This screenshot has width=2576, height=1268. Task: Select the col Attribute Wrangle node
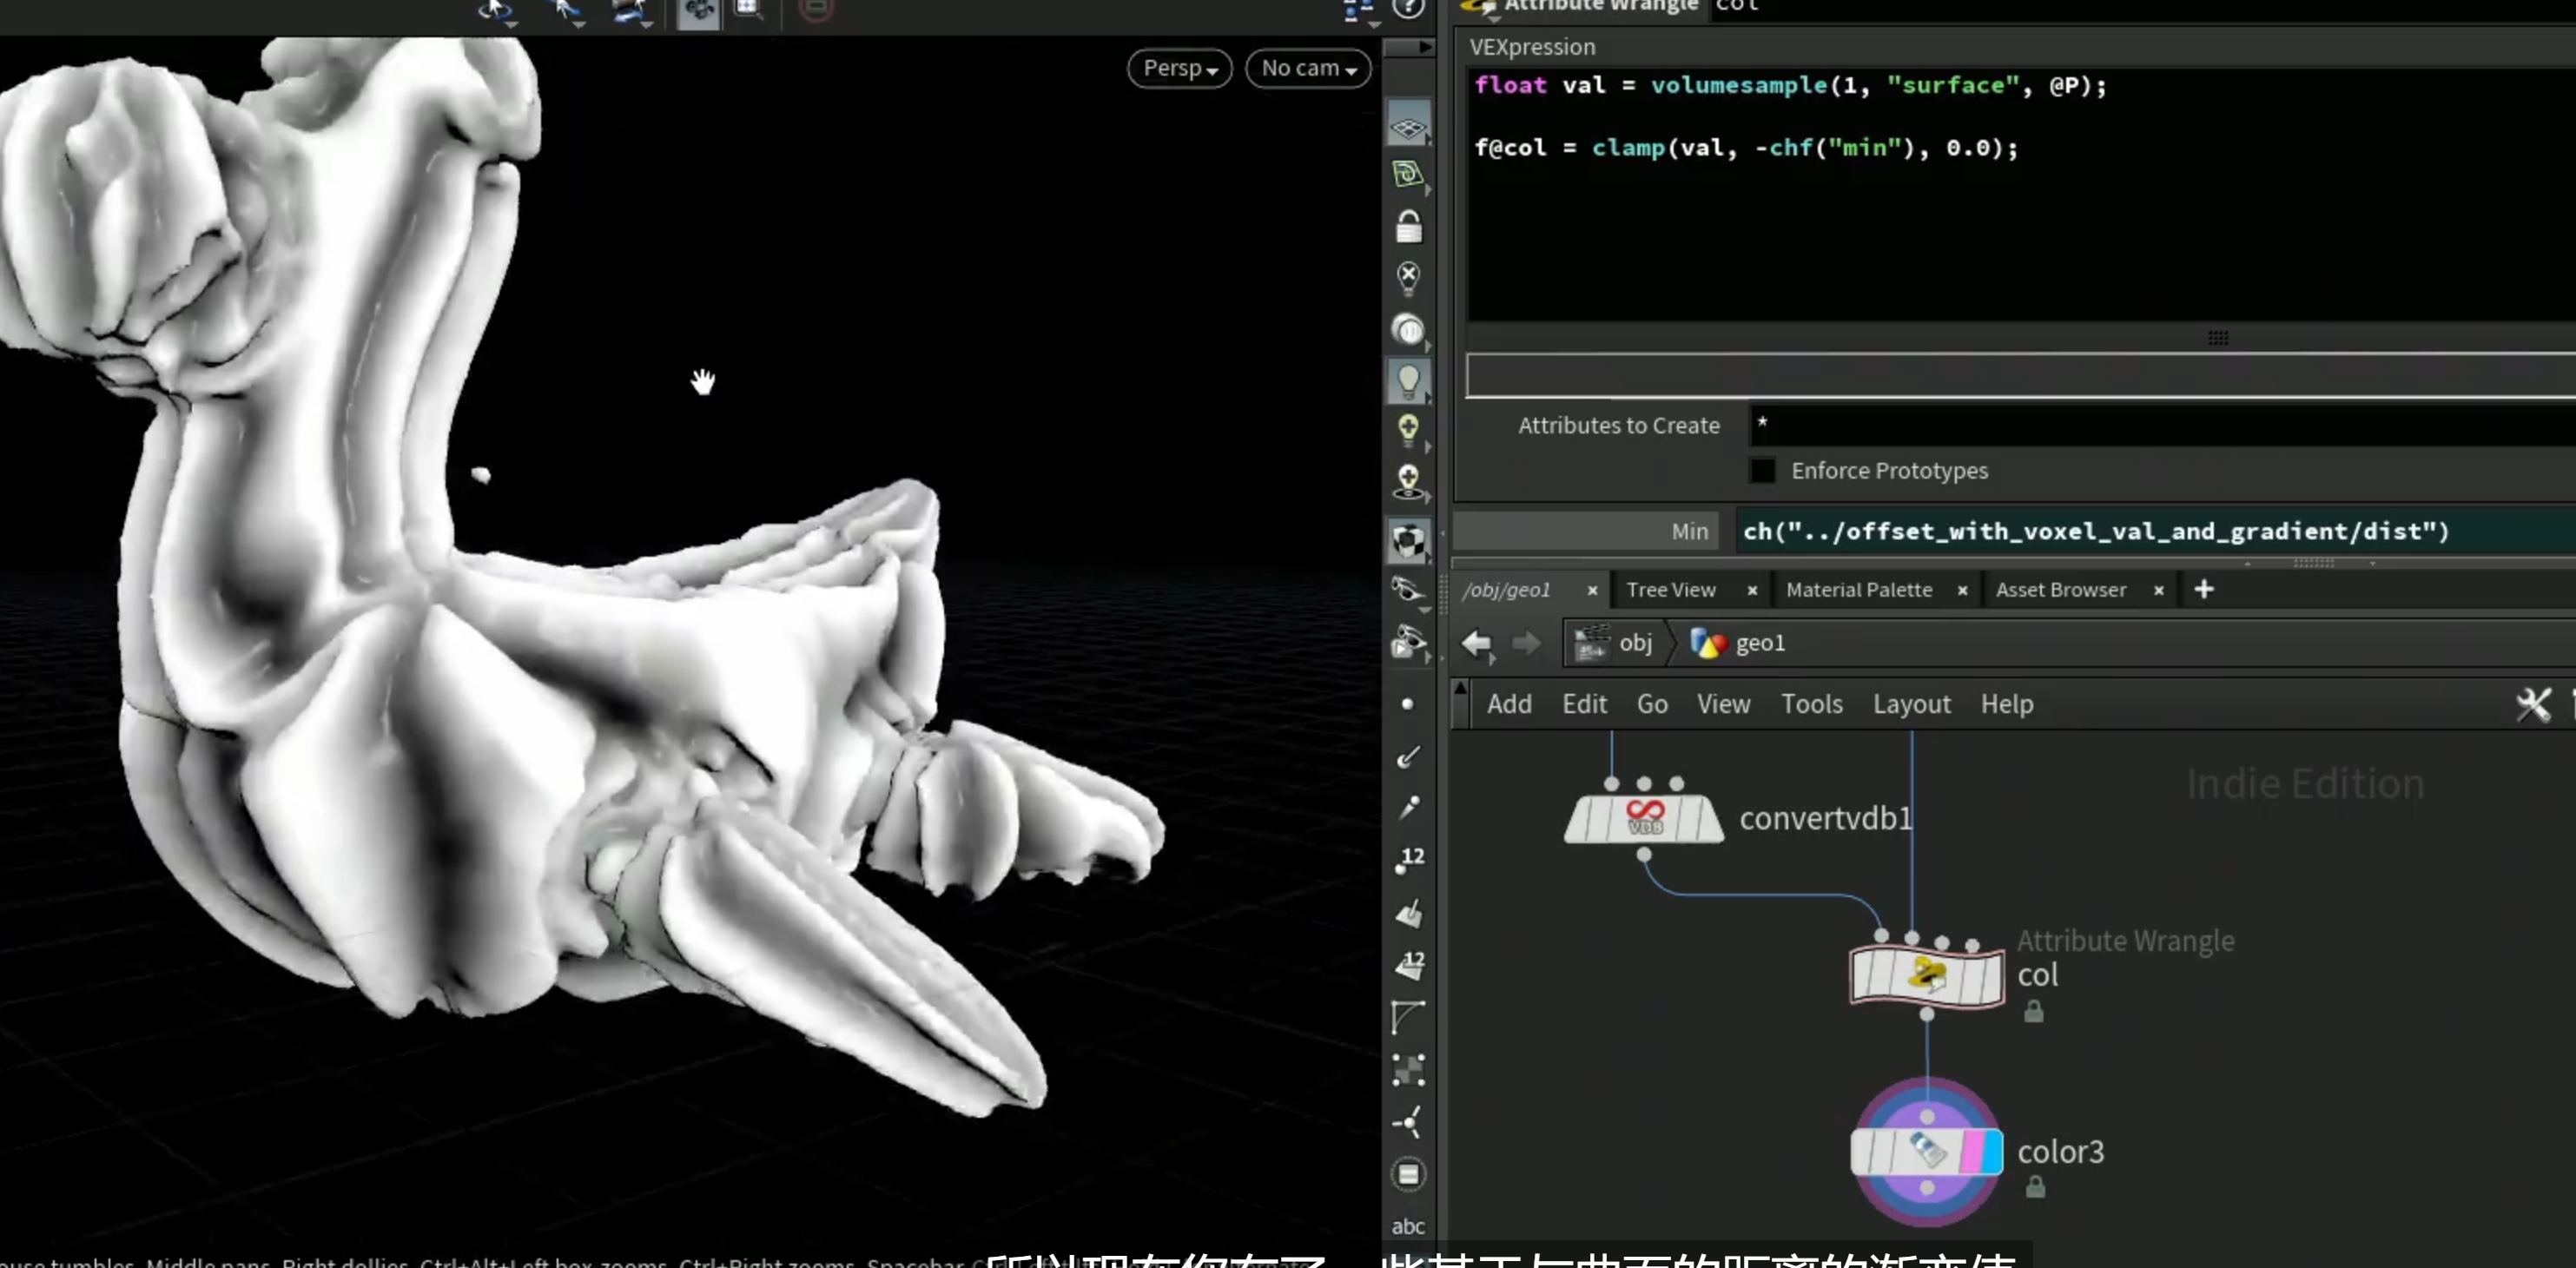click(x=1926, y=974)
